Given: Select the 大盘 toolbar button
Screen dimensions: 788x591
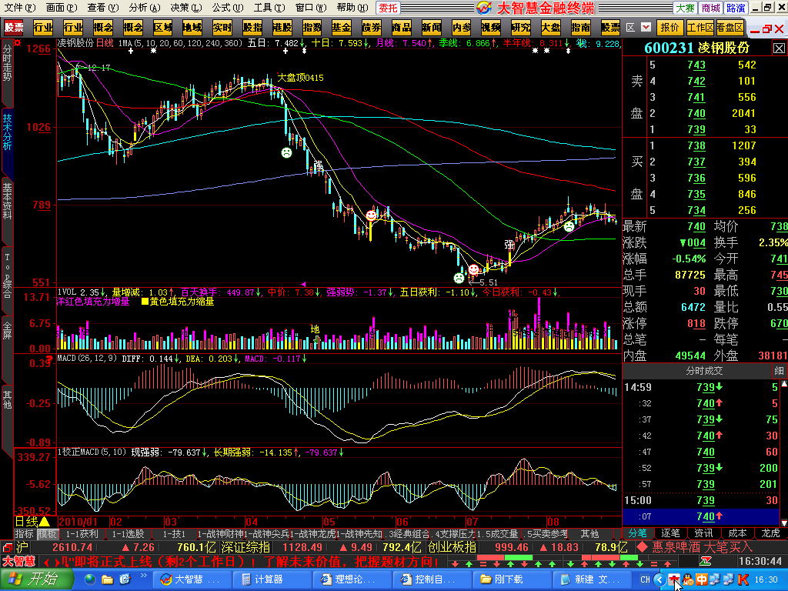Looking at the screenshot, I should [551, 28].
